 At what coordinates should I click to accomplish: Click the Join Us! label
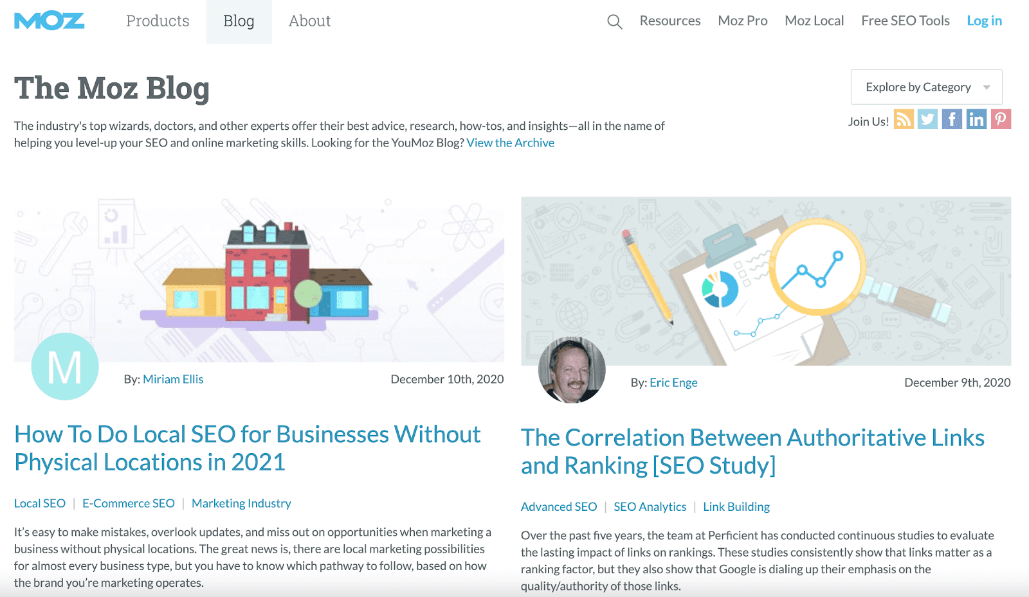pos(868,121)
